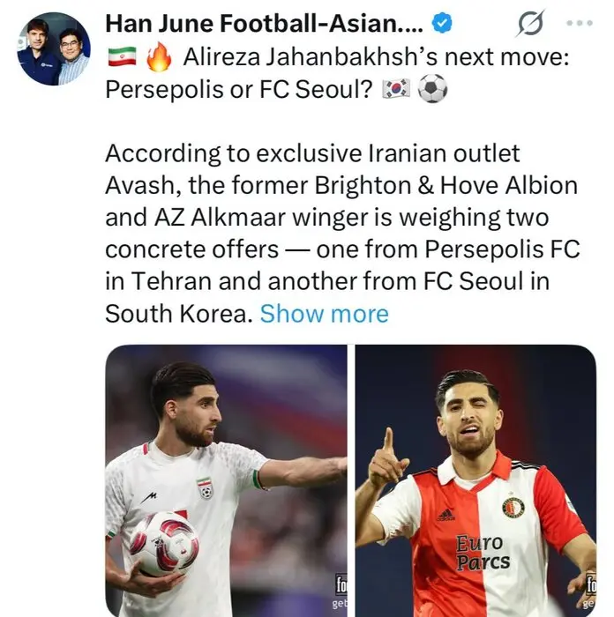Click the Iran flag emoji
The image size is (614, 617).
click(x=122, y=59)
